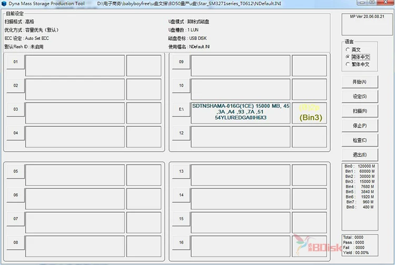395x265 pixels.
Task: Click port button 08
Action: click(16, 242)
